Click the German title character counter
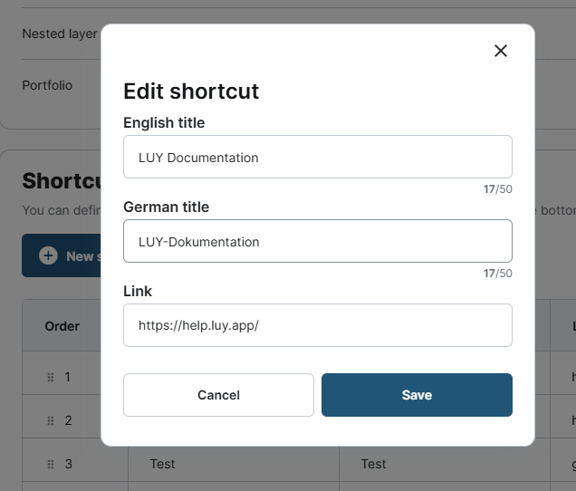576x491 pixels. click(497, 274)
